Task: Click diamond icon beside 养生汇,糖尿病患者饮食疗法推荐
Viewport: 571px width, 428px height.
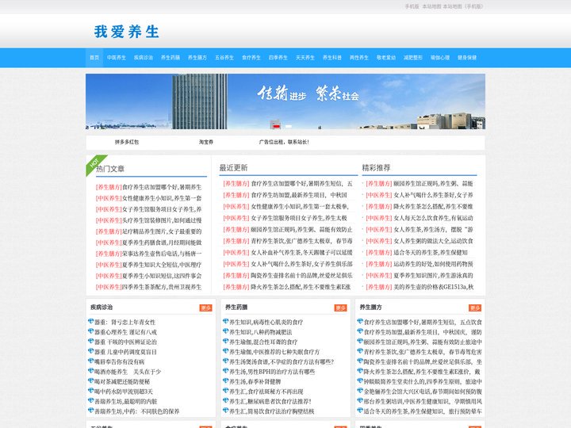Action: (226, 400)
